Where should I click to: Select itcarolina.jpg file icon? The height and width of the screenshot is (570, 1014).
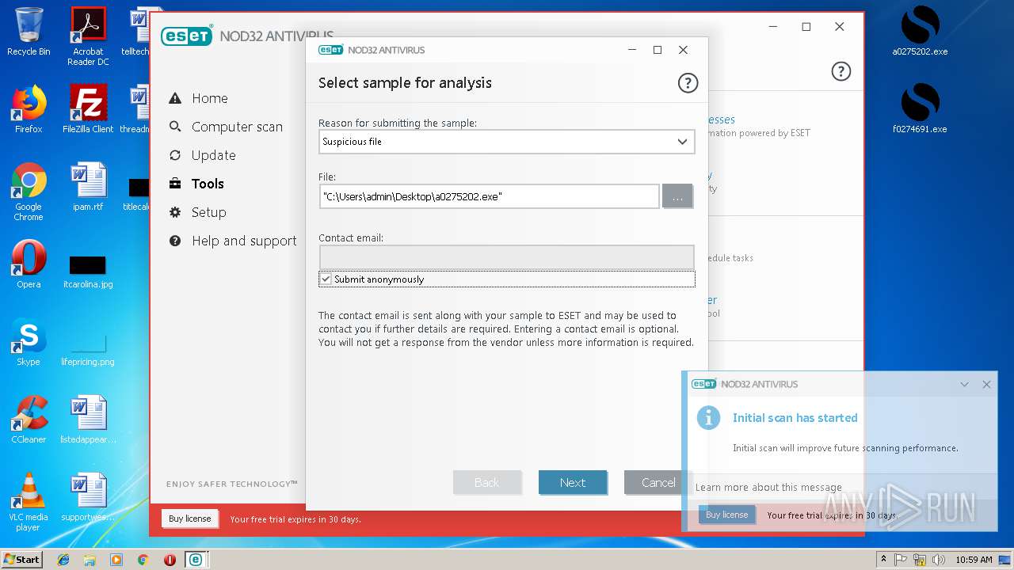click(88, 272)
